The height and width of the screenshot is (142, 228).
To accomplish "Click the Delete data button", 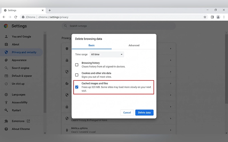I will [144, 112].
